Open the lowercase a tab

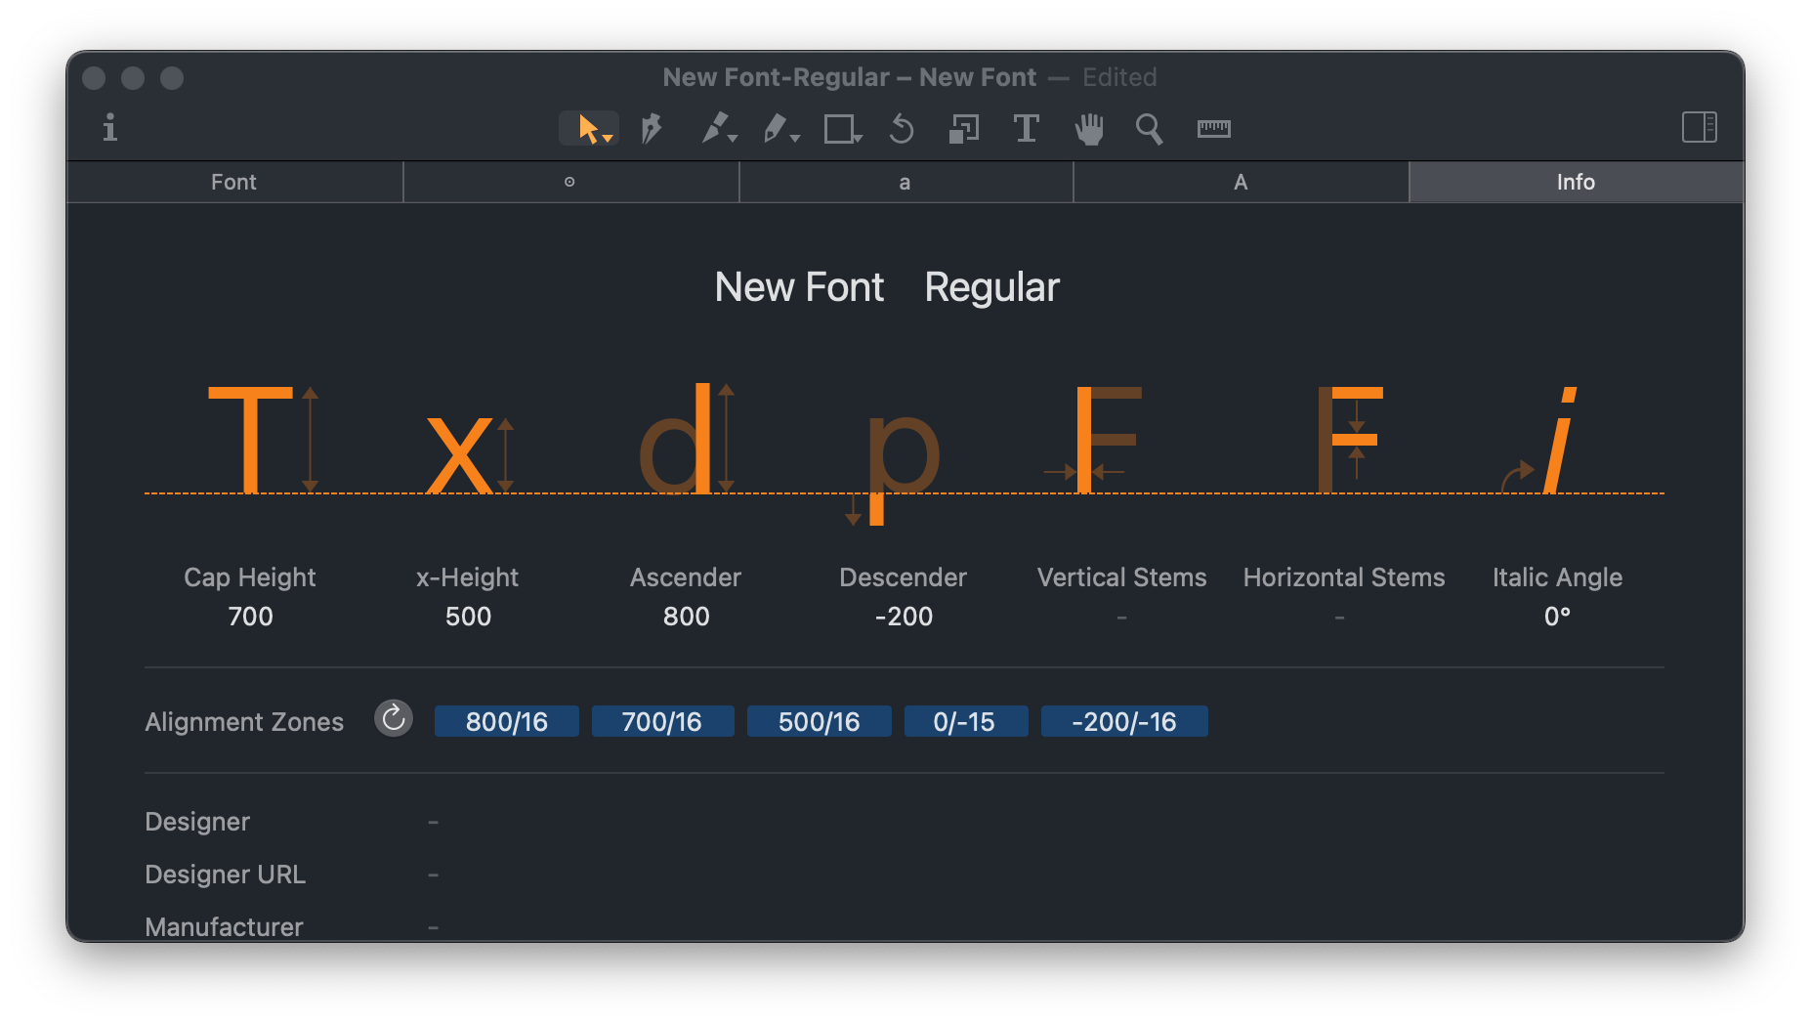click(x=905, y=182)
